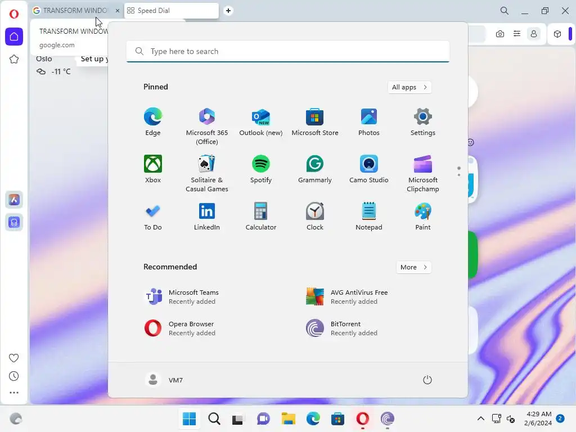Open the widgets weather icon on taskbar
The height and width of the screenshot is (432, 576).
16,418
